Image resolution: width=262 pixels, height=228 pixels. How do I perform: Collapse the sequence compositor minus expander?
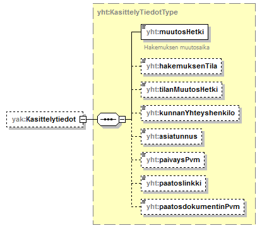tap(122, 119)
